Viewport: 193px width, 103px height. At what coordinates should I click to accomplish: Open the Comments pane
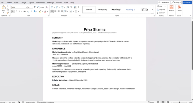[x=164, y=3]
